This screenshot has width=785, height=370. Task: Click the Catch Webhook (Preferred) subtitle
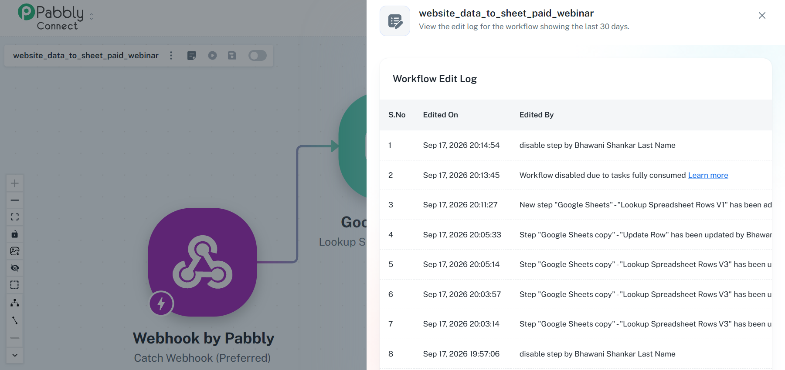point(202,358)
